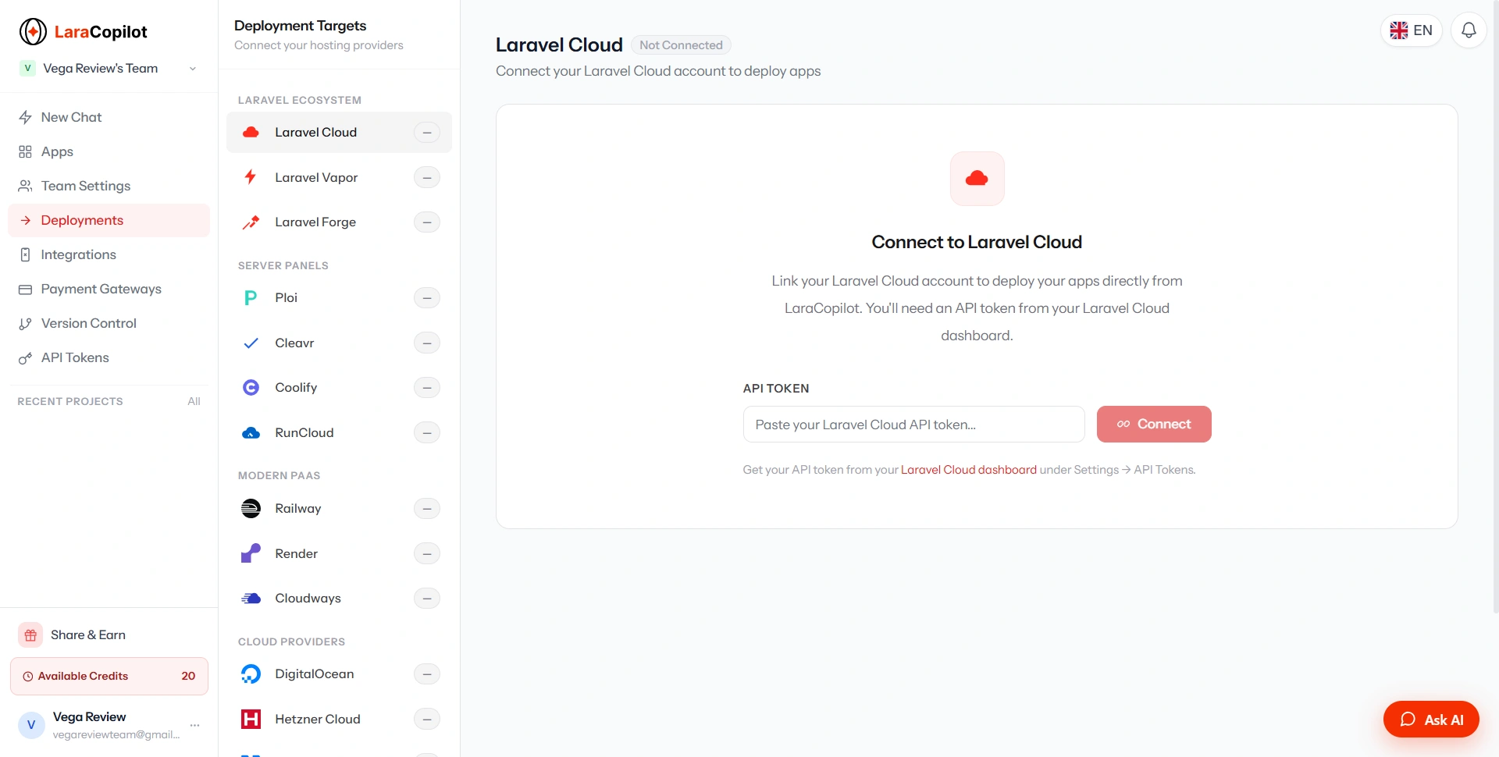Click the Railway list row label
This screenshot has width=1499, height=757.
click(x=298, y=509)
